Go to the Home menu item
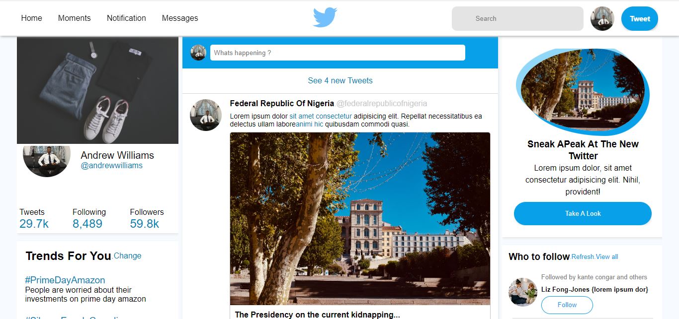The height and width of the screenshot is (319, 679). pyautogui.click(x=31, y=18)
